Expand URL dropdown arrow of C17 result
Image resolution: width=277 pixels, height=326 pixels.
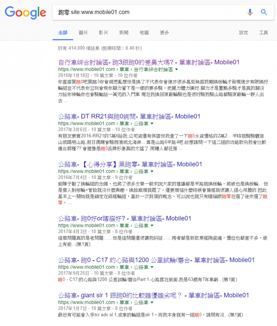(x=152, y=267)
